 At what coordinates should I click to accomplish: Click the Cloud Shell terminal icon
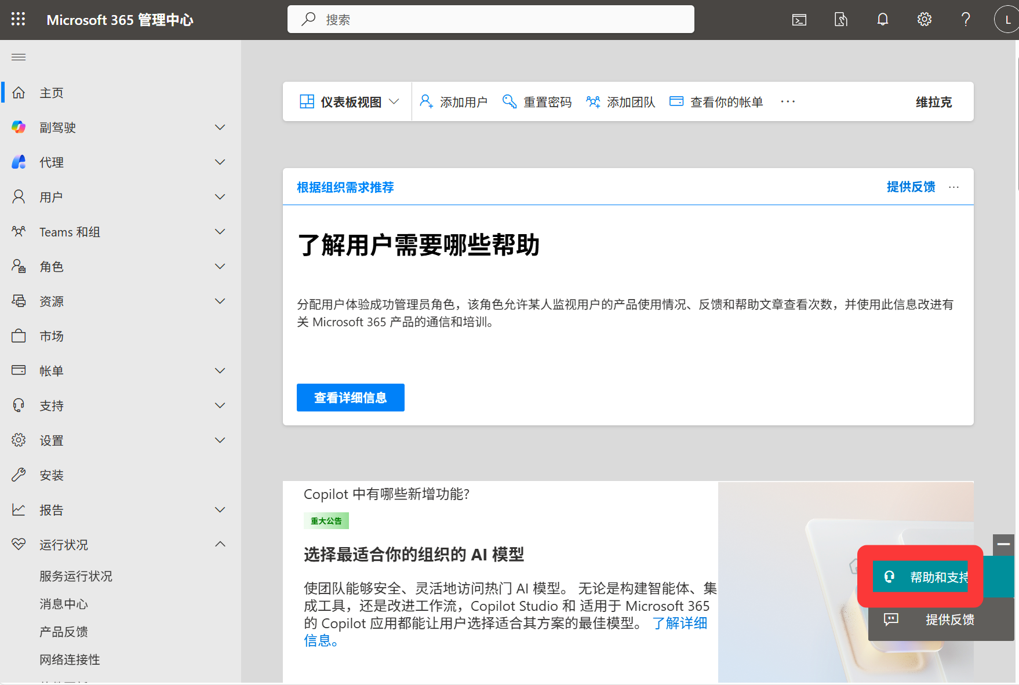pos(799,20)
